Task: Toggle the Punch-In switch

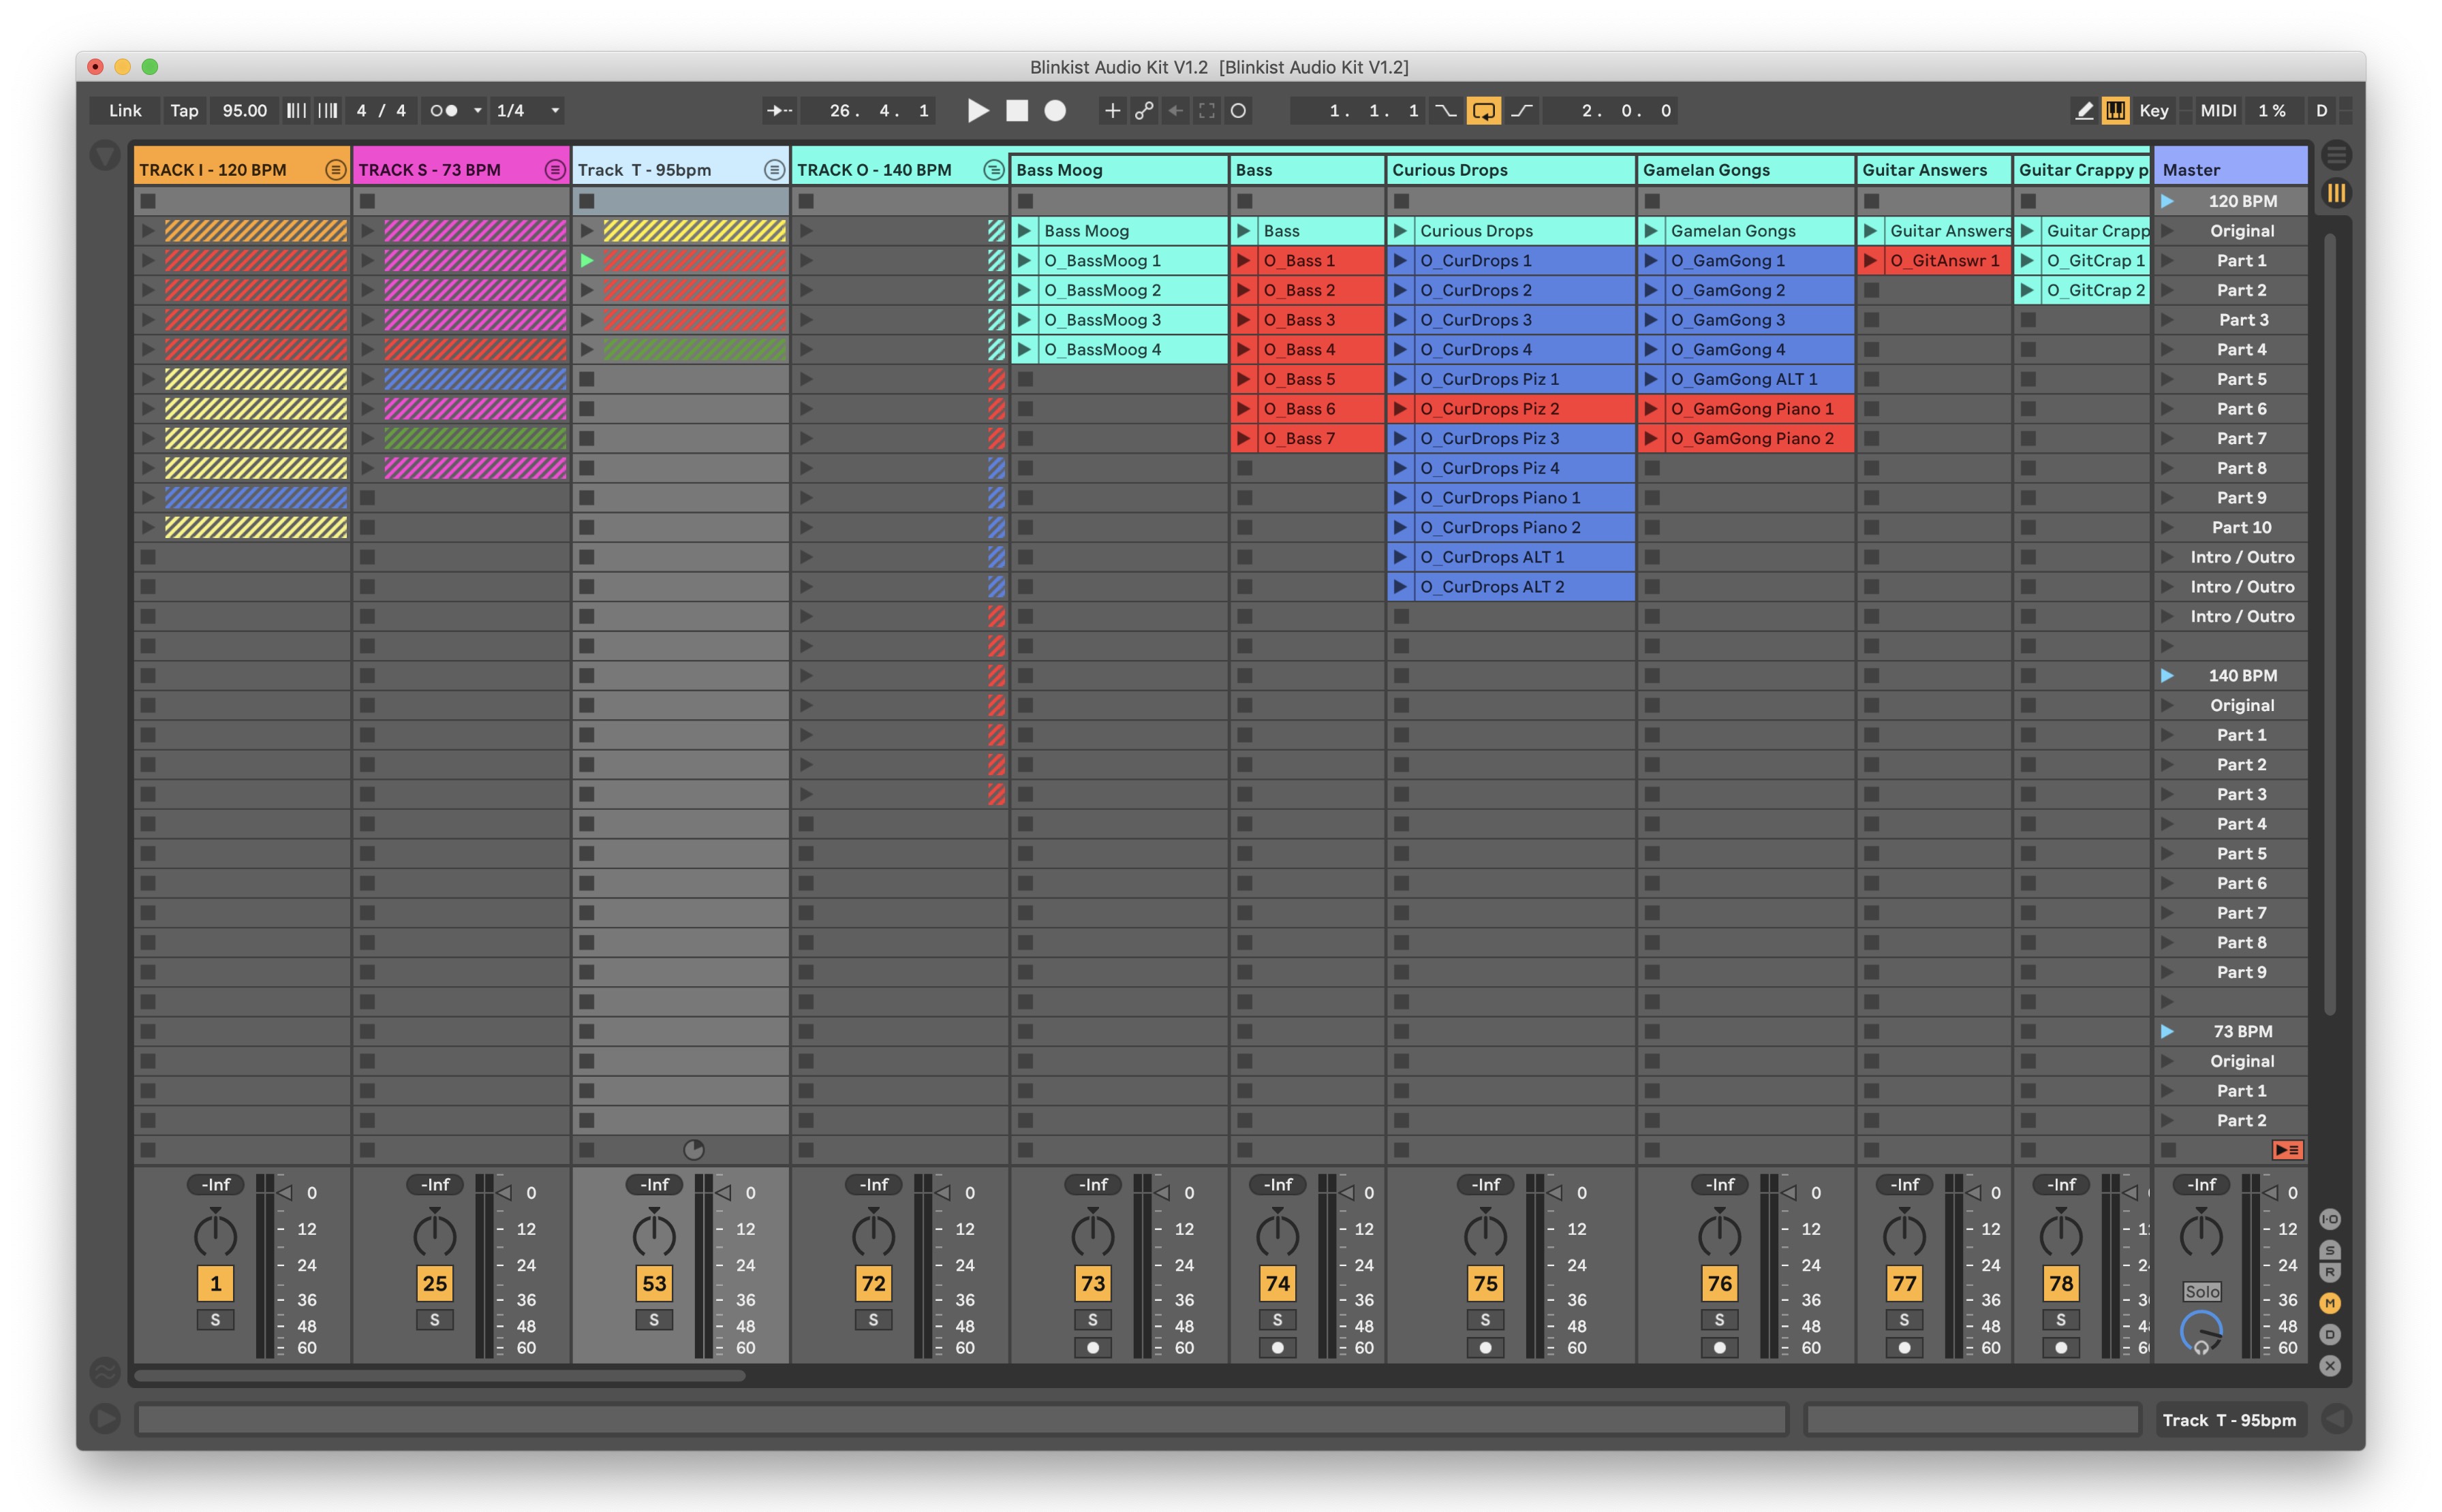Action: point(1446,111)
